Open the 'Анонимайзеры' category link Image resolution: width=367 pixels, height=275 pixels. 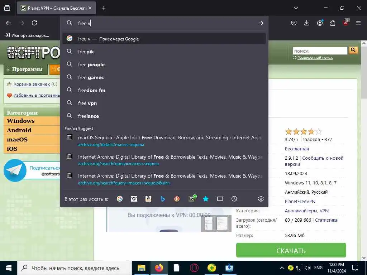coord(301,211)
